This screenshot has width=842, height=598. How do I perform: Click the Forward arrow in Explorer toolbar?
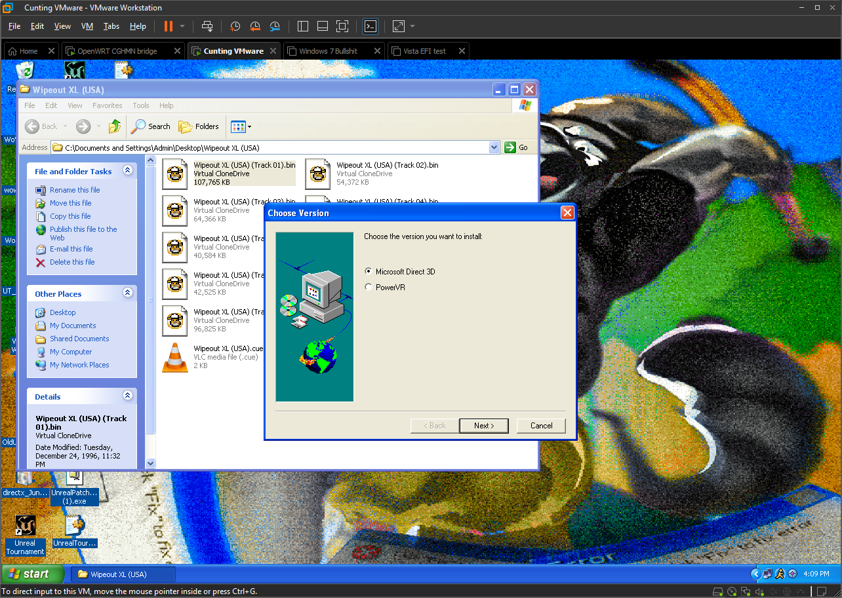tap(83, 126)
